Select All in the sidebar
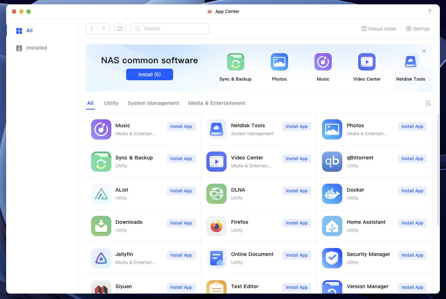The image size is (446, 299). [x=42, y=31]
